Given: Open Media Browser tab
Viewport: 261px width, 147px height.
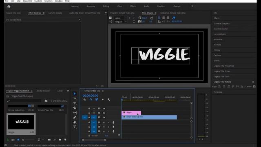Looking at the screenshot, I should [43, 91].
